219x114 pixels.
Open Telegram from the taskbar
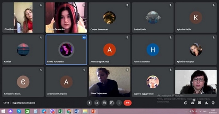click(44, 111)
